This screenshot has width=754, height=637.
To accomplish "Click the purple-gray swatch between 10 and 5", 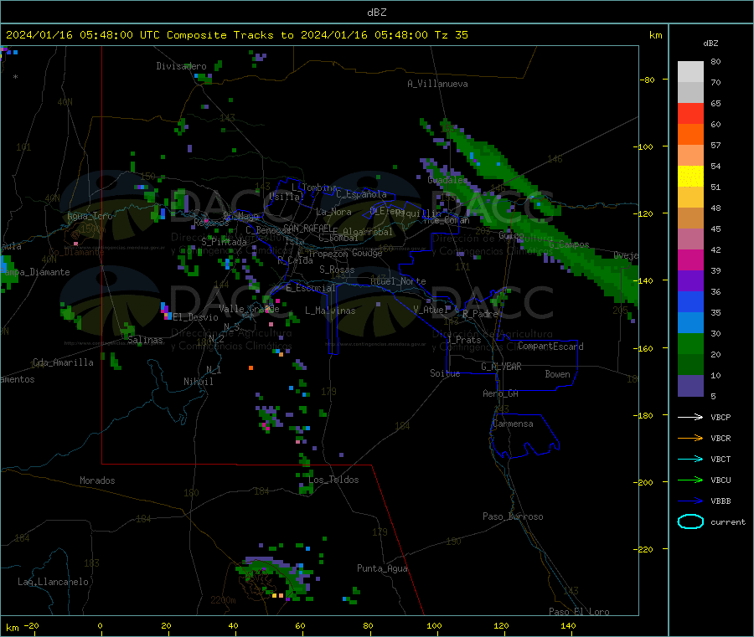I will tap(690, 386).
